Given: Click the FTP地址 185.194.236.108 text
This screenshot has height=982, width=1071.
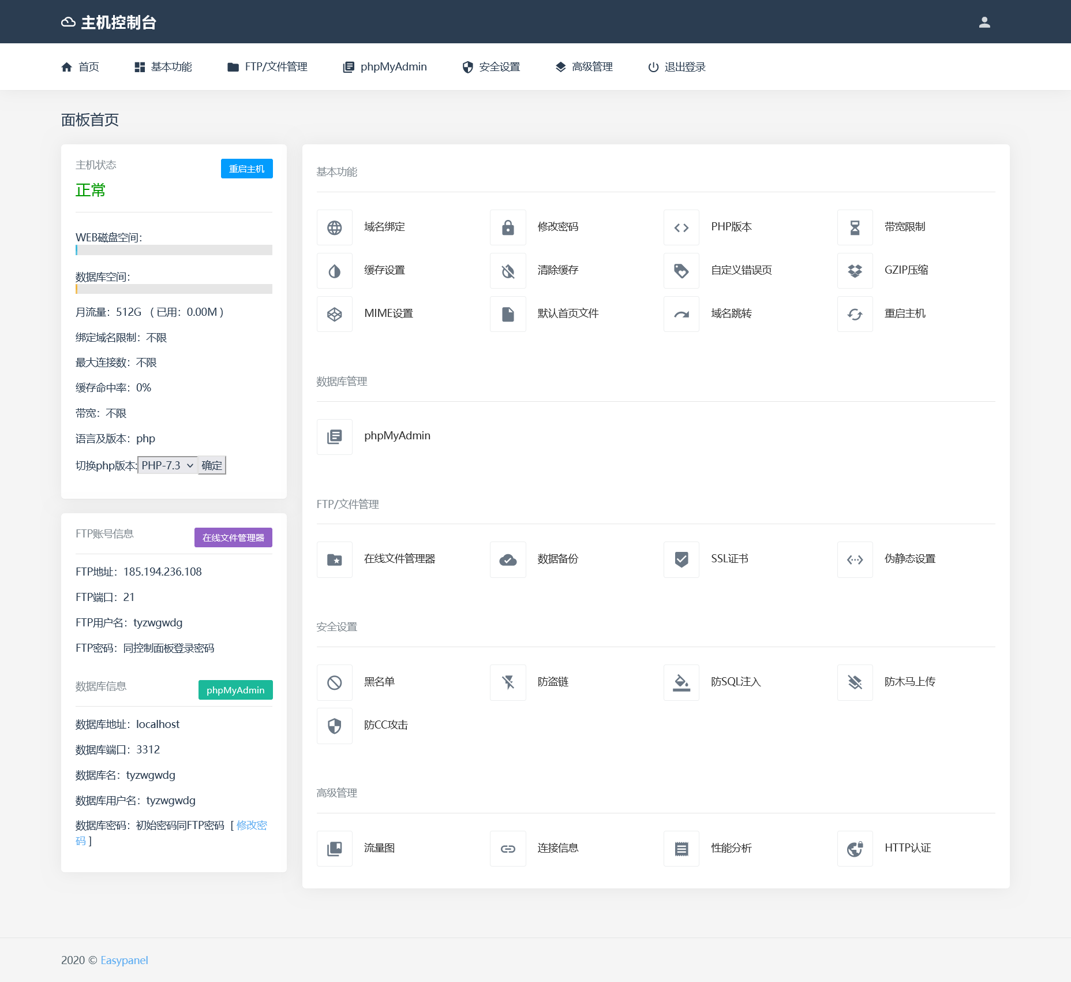Looking at the screenshot, I should pyautogui.click(x=139, y=572).
